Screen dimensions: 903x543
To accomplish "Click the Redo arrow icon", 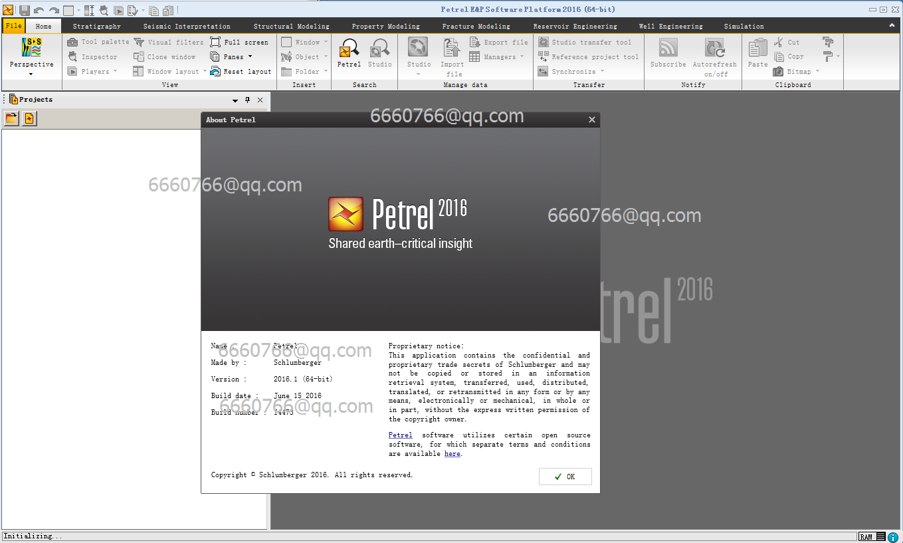I will click(x=54, y=10).
